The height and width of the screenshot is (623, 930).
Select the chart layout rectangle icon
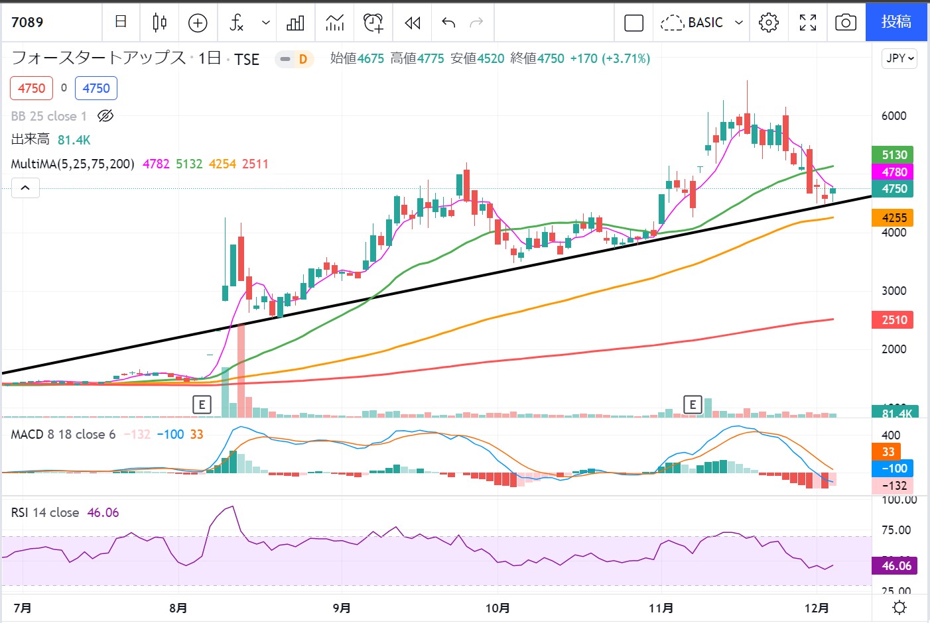(x=634, y=23)
